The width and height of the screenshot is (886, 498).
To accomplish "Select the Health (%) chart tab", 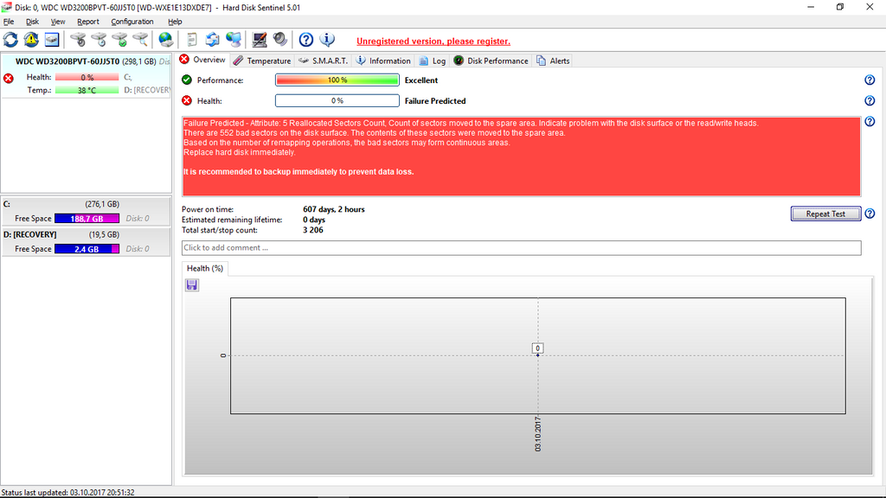I will [204, 269].
